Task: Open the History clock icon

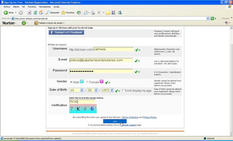Action: click(79, 13)
